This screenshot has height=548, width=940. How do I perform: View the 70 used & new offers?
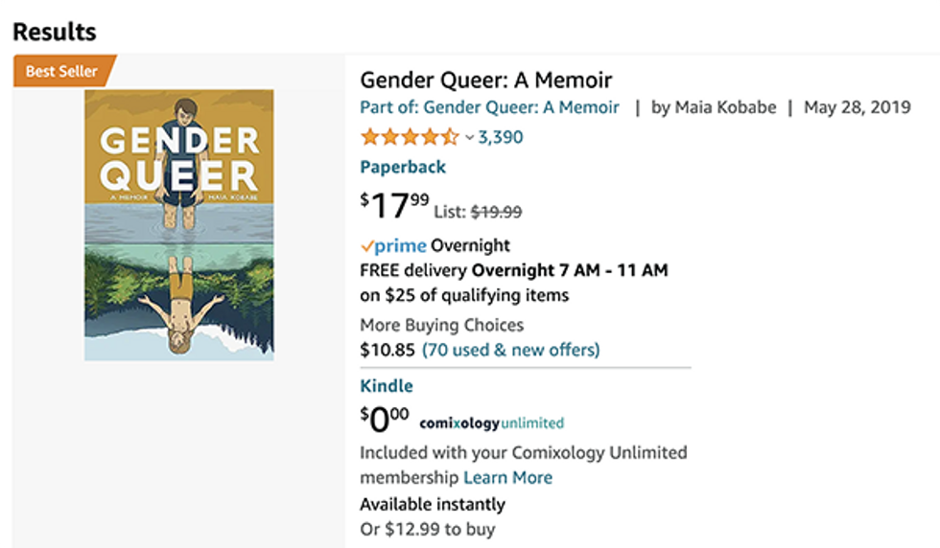tap(510, 350)
